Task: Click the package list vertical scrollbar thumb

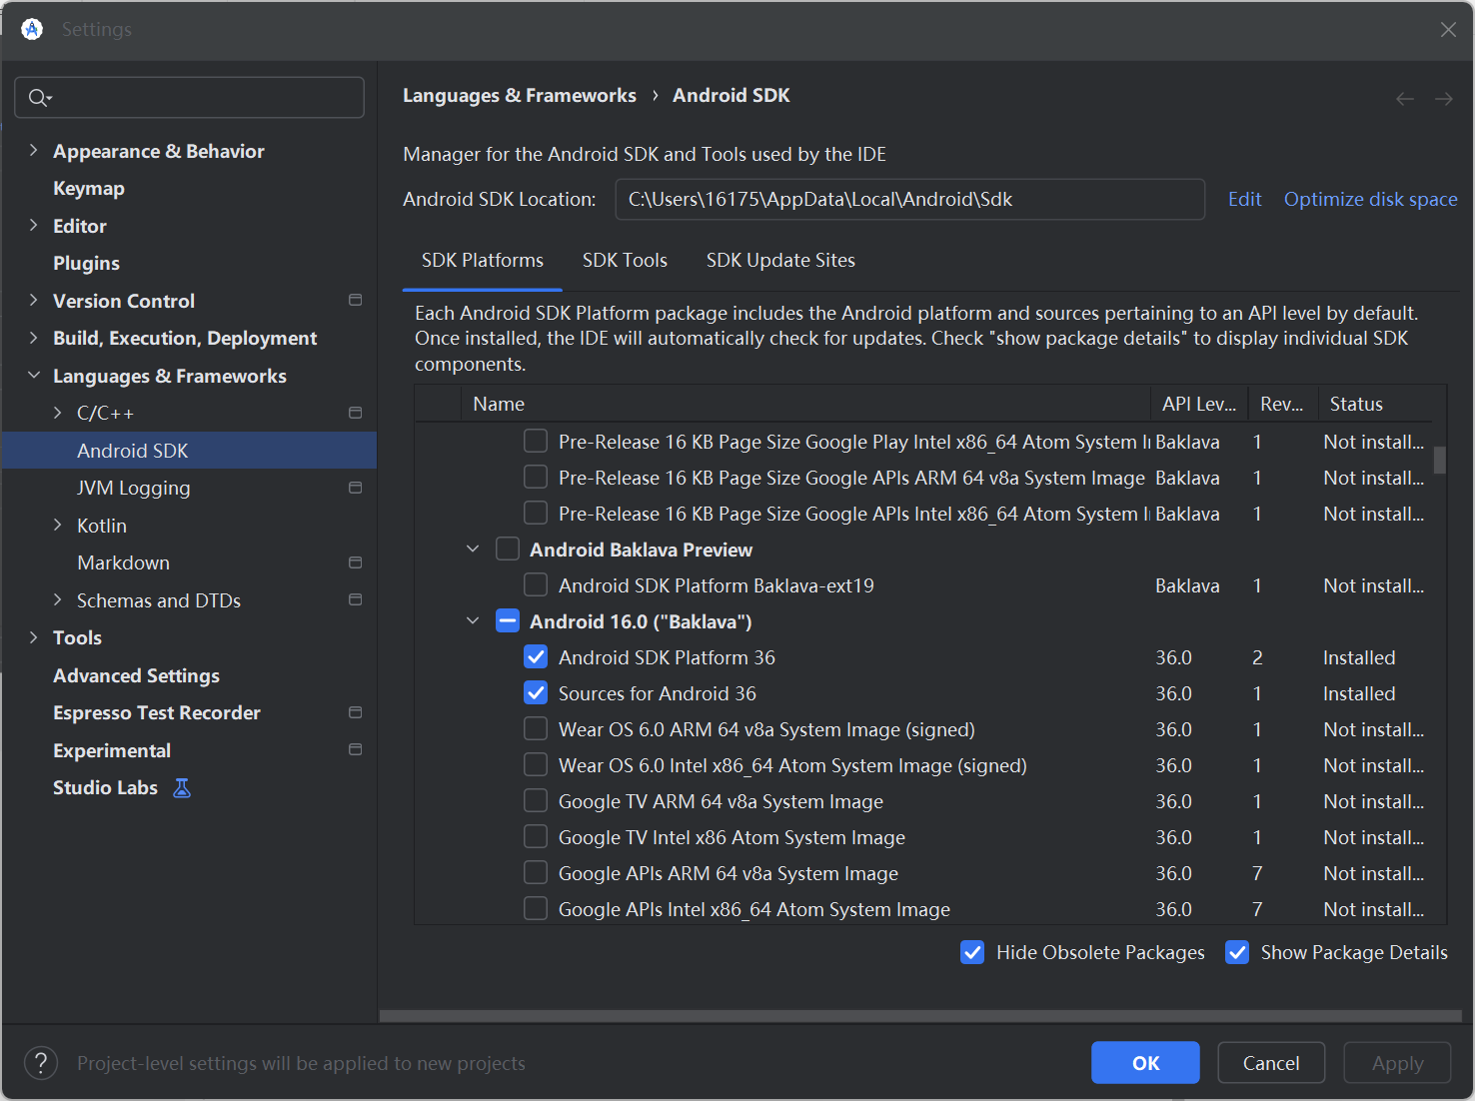Action: pos(1439,460)
